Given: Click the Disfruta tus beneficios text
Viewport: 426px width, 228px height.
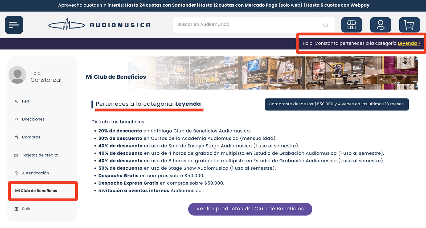Looking at the screenshot, I should pyautogui.click(x=118, y=122).
